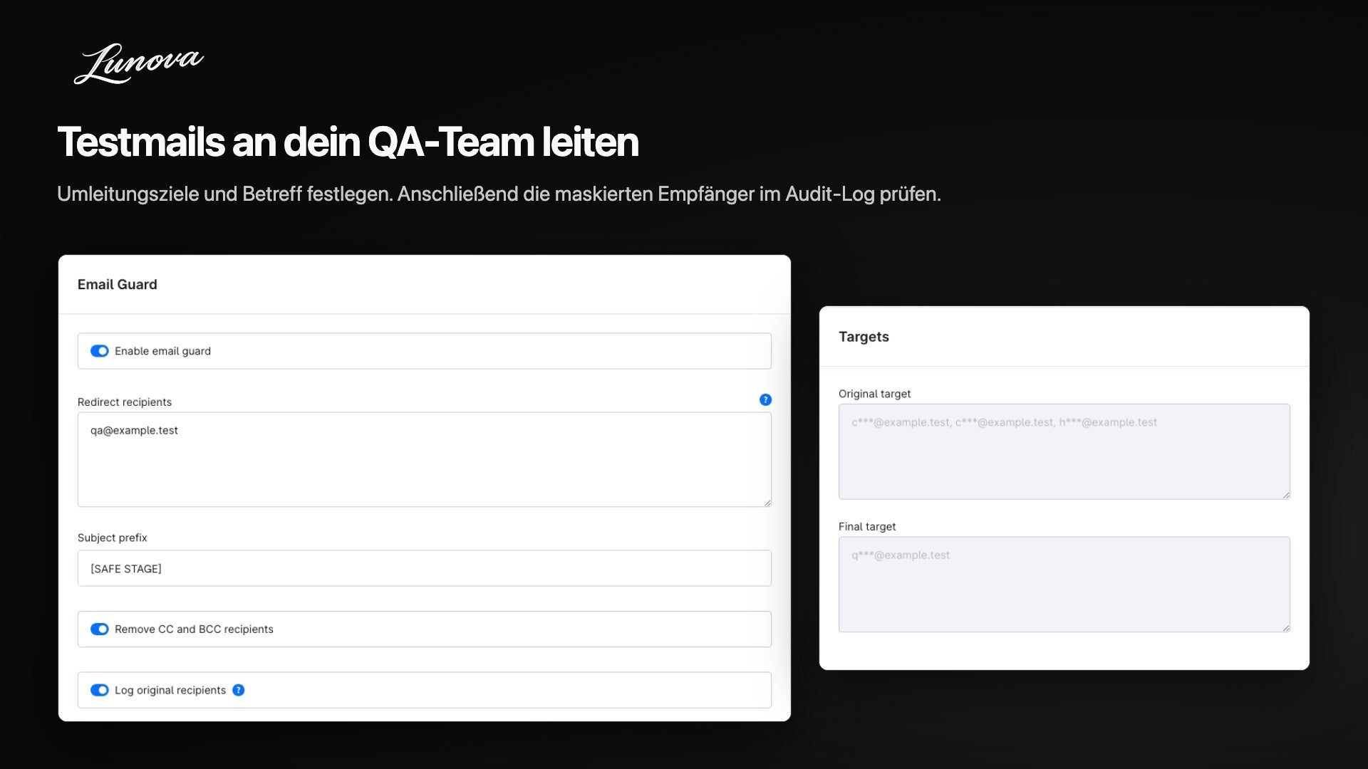Click the Subject prefix input field
This screenshot has height=769, width=1368.
point(424,568)
